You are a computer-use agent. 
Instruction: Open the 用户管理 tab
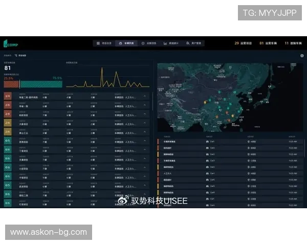195,43
